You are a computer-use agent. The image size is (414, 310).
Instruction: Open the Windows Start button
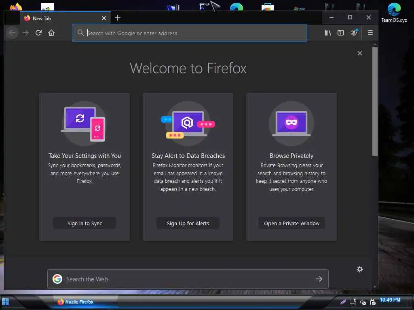pyautogui.click(x=6, y=302)
